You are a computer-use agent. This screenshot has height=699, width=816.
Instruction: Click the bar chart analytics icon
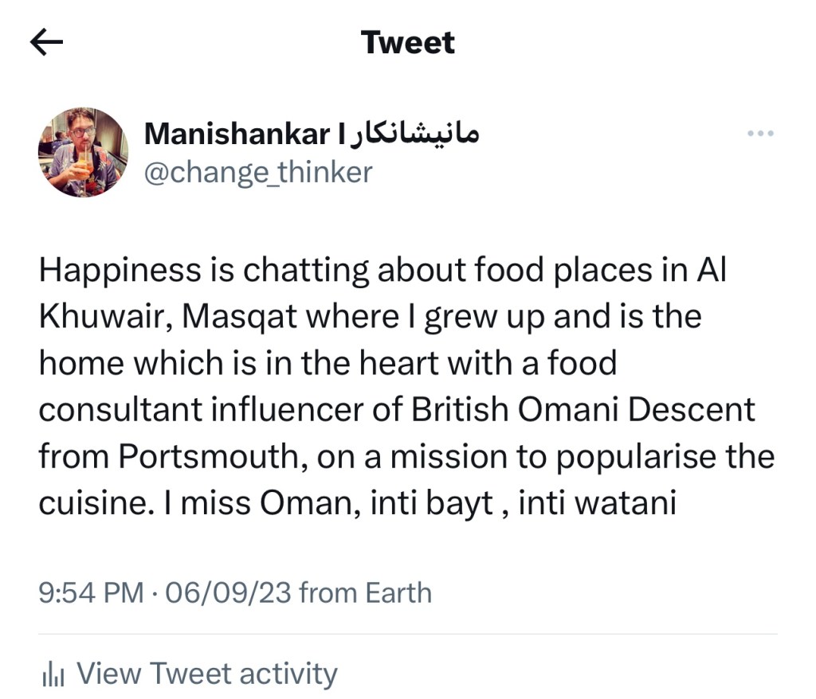coord(53,675)
